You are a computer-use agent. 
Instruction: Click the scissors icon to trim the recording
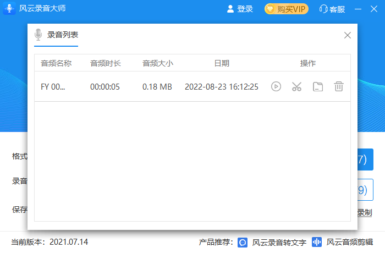point(297,86)
